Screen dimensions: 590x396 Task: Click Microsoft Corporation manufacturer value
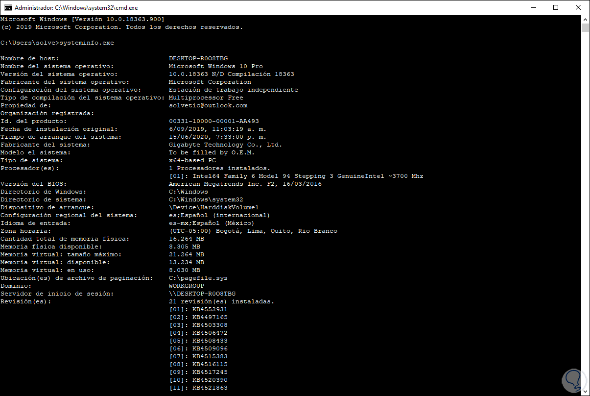pyautogui.click(x=210, y=82)
